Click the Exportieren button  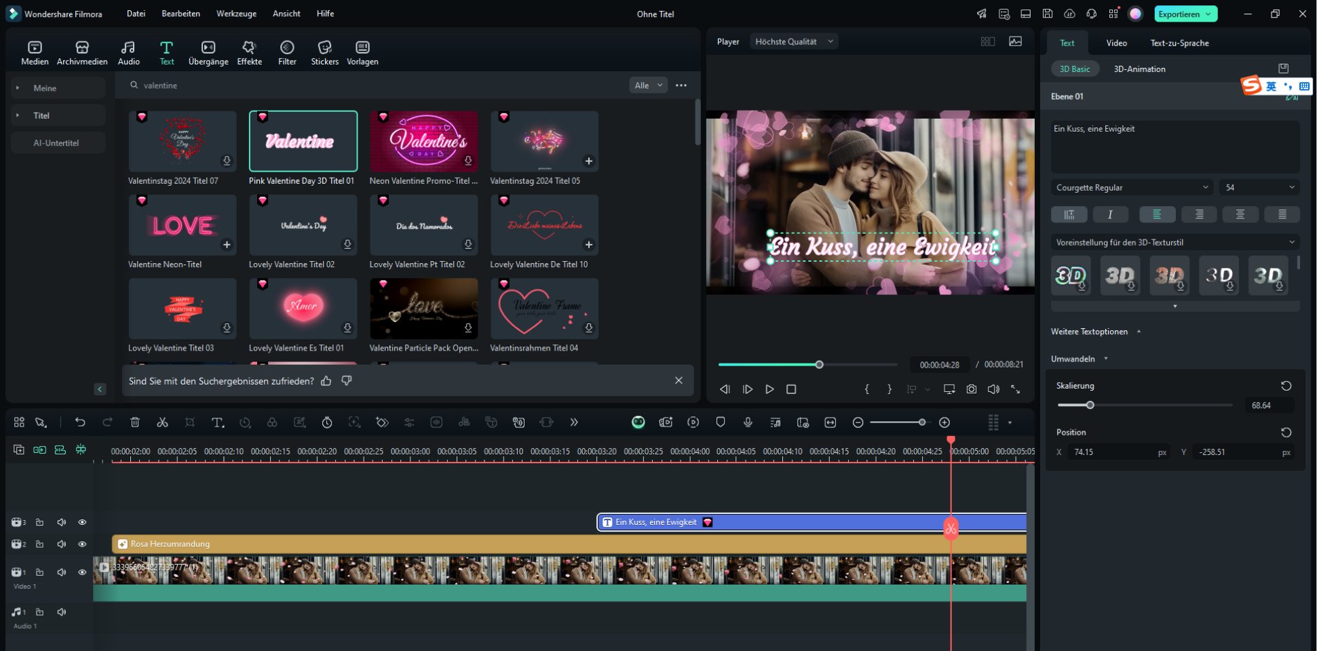(1185, 14)
